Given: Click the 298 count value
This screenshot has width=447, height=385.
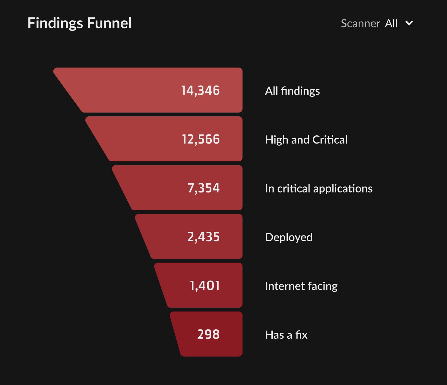Looking at the screenshot, I should tap(208, 334).
